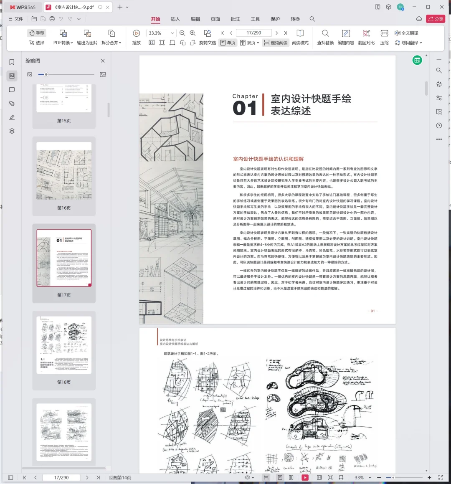Open the layers panel in left sidebar

12,131
